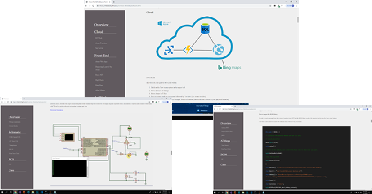Open Chrome from bottom-right taskbar
The image size is (372, 194).
pos(227,193)
